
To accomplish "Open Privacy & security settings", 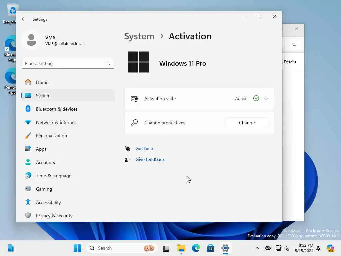I will (x=68, y=216).
